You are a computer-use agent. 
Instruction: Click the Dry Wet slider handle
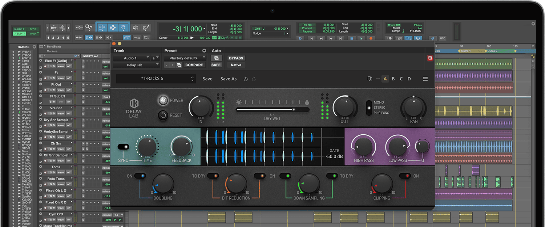click(x=294, y=109)
